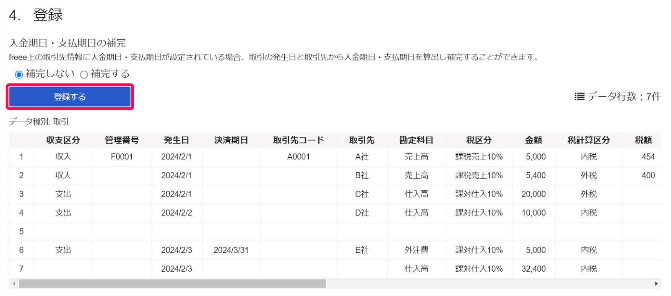This screenshot has height=296, width=671.
Task: Click the 10,000 amount cell
Action: pos(533,213)
